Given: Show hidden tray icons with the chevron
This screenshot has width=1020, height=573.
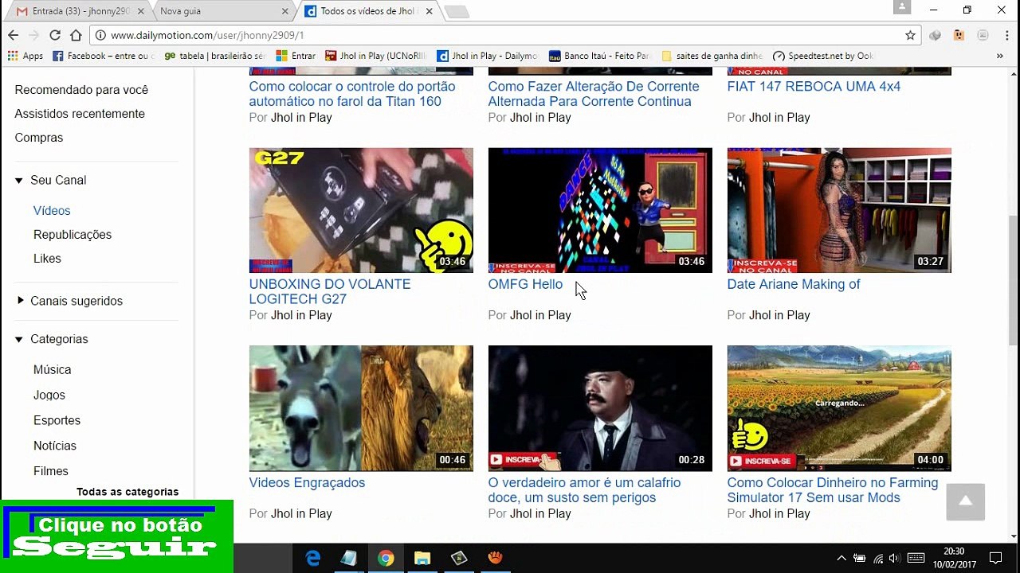Looking at the screenshot, I should [841, 558].
